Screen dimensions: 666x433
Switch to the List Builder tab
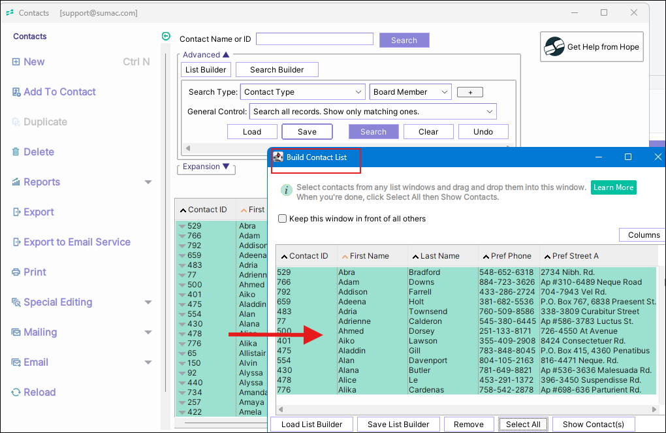pyautogui.click(x=206, y=70)
